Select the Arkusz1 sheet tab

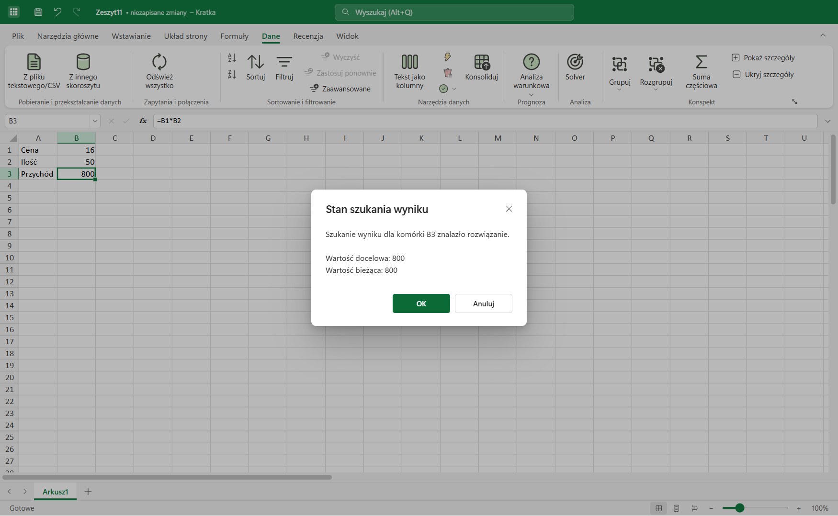56,492
